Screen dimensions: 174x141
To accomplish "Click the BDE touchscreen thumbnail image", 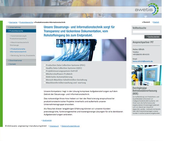I will pyautogui.click(x=146, y=75).
